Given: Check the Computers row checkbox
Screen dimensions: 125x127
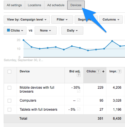Looking at the screenshot, I should [x=9, y=101].
